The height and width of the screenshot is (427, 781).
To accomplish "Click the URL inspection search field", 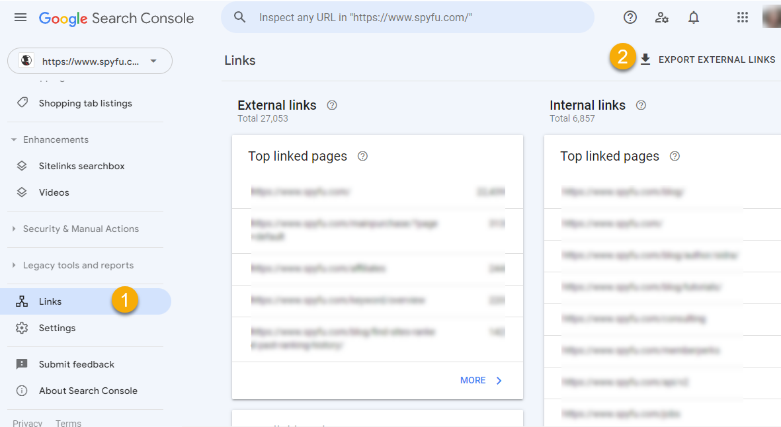I will (x=408, y=17).
